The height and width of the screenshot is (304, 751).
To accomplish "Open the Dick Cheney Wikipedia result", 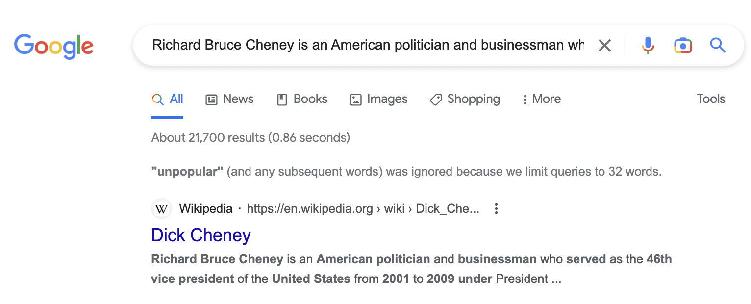I will pos(200,235).
